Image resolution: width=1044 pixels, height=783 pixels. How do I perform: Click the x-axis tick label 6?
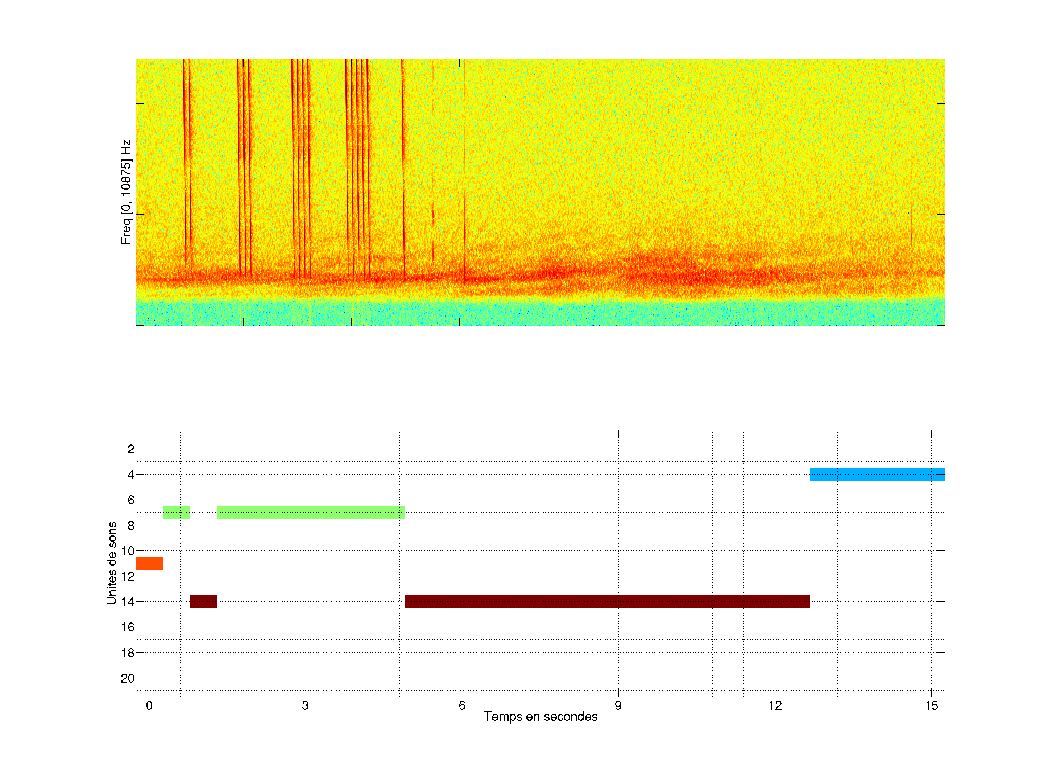coord(461,705)
